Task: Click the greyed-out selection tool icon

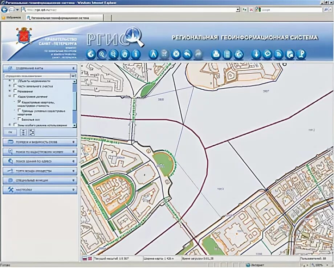Action: pyautogui.click(x=164, y=54)
